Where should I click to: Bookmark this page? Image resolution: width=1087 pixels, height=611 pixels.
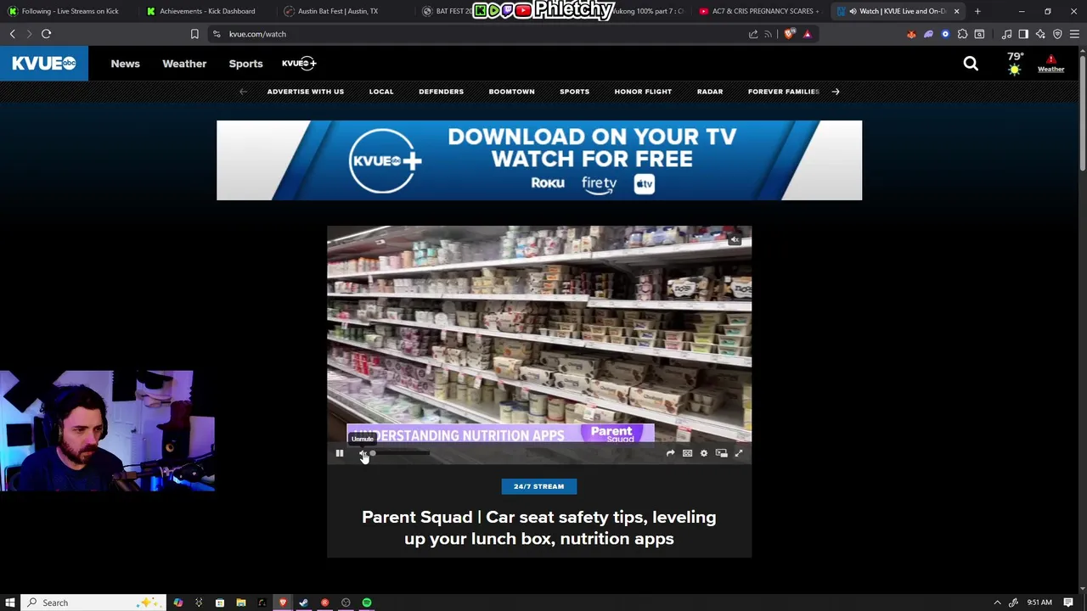194,34
